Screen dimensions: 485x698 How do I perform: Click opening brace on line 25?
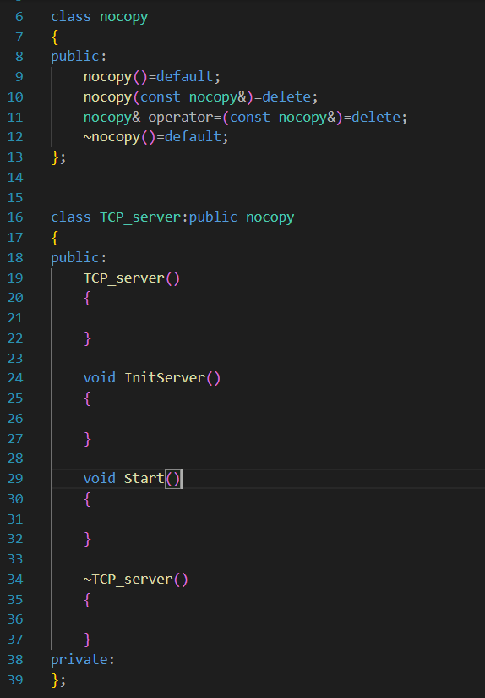tap(88, 398)
